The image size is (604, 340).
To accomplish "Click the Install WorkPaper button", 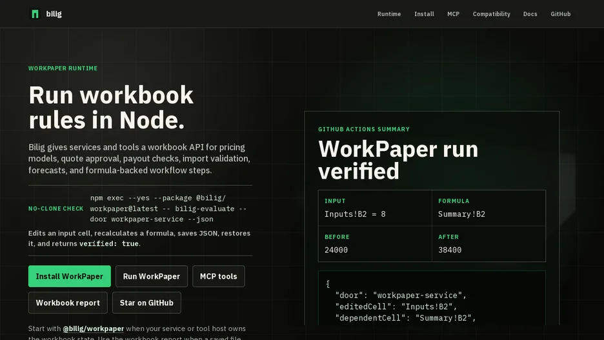I will [x=69, y=276].
